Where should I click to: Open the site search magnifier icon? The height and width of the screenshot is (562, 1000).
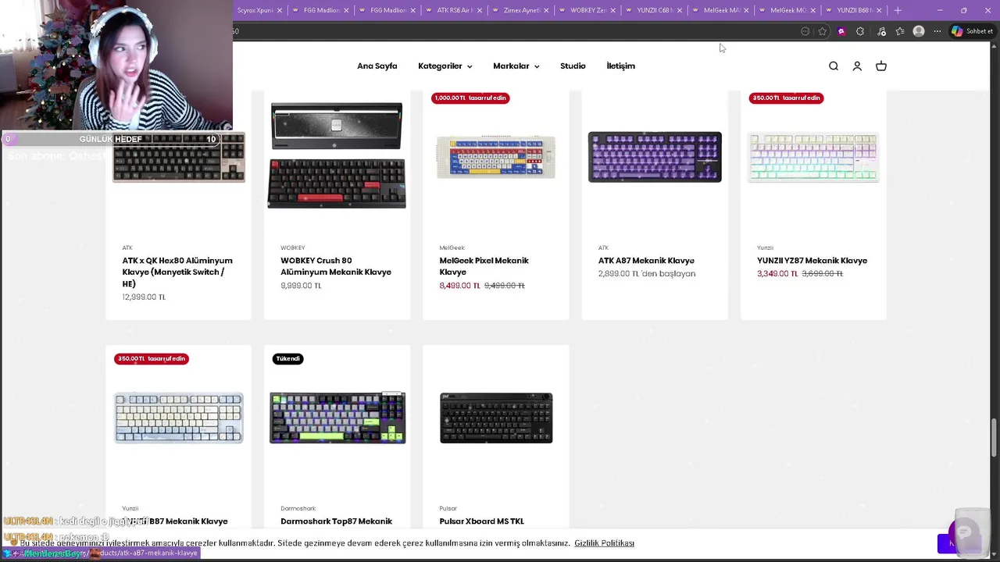tap(834, 66)
